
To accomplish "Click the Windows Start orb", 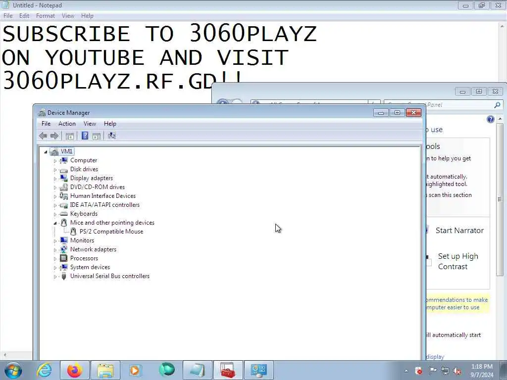I will click(13, 370).
